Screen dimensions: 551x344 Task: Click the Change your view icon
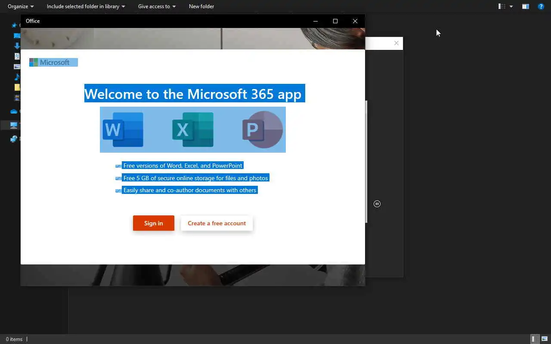[501, 6]
